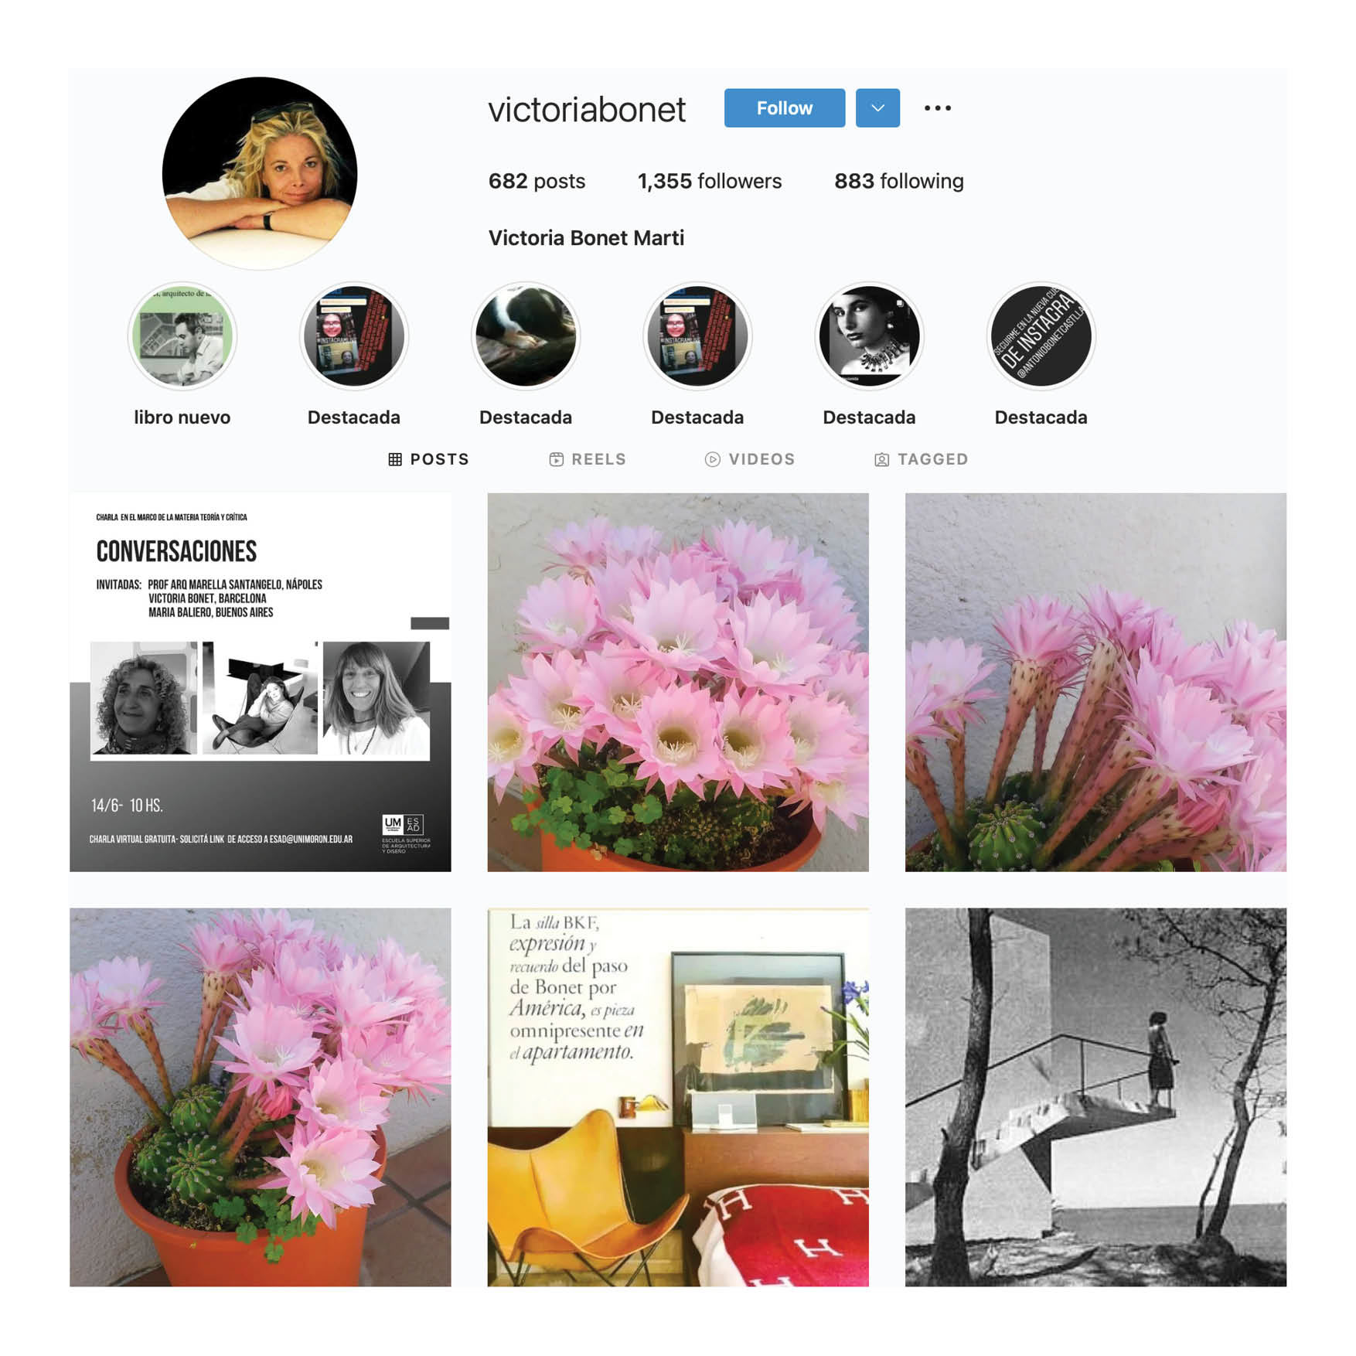
Task: Open victoriabonet profile picture
Action: [x=260, y=174]
